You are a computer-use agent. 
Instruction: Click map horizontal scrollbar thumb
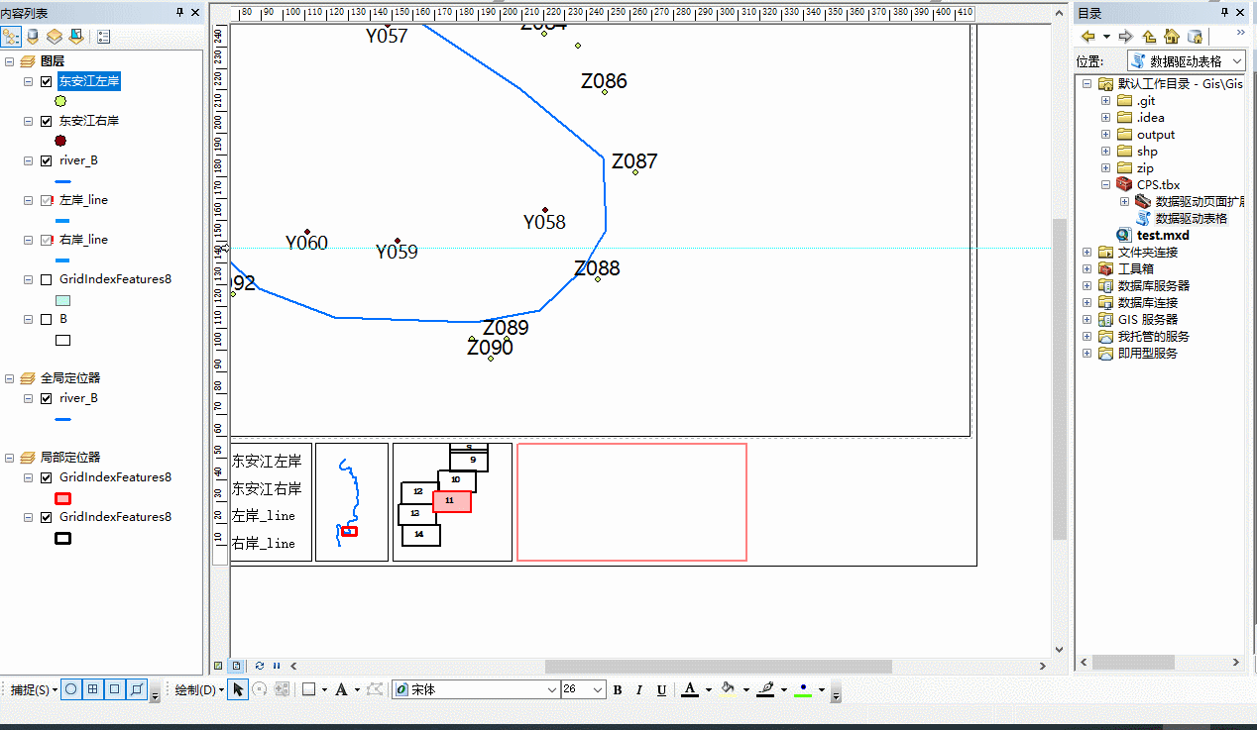coord(718,666)
